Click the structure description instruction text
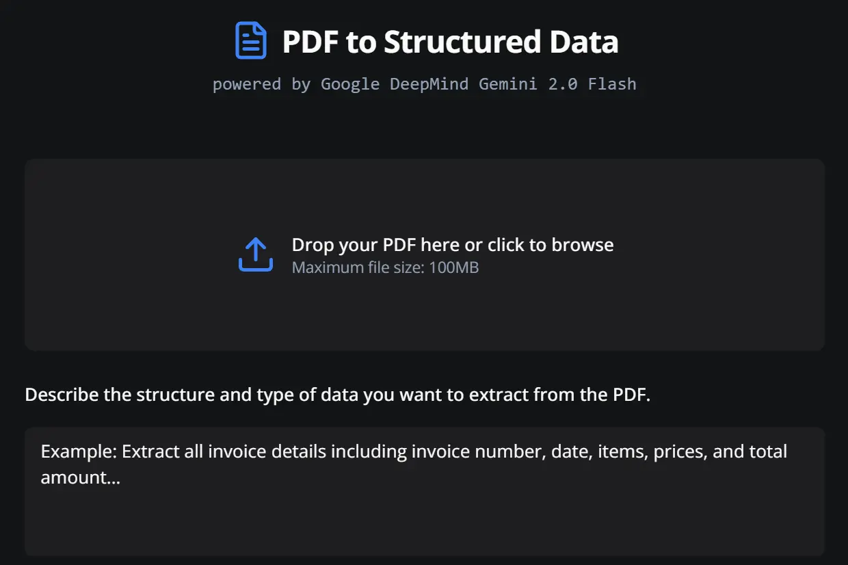Screen dimensions: 848x565 pyautogui.click(x=337, y=394)
